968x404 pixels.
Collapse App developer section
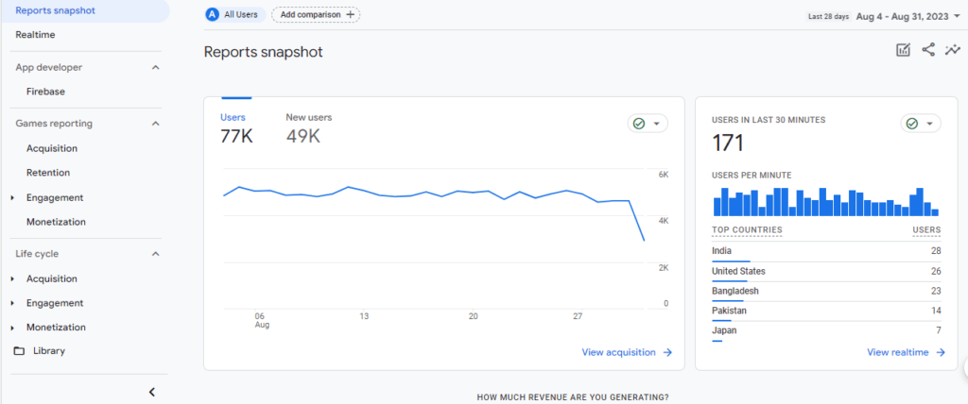(156, 67)
